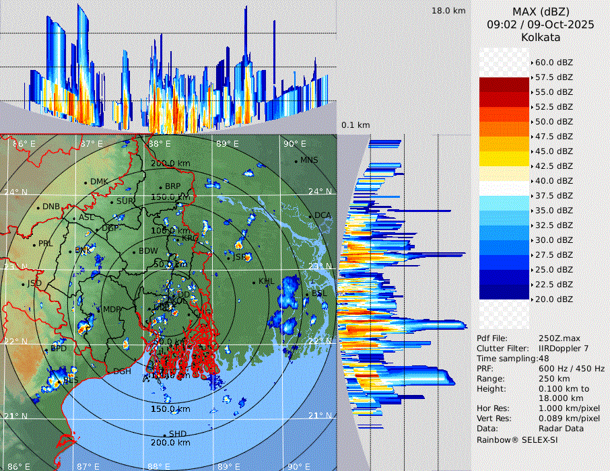Click the MNS station marker dot
610x471 pixels.
(x=296, y=161)
